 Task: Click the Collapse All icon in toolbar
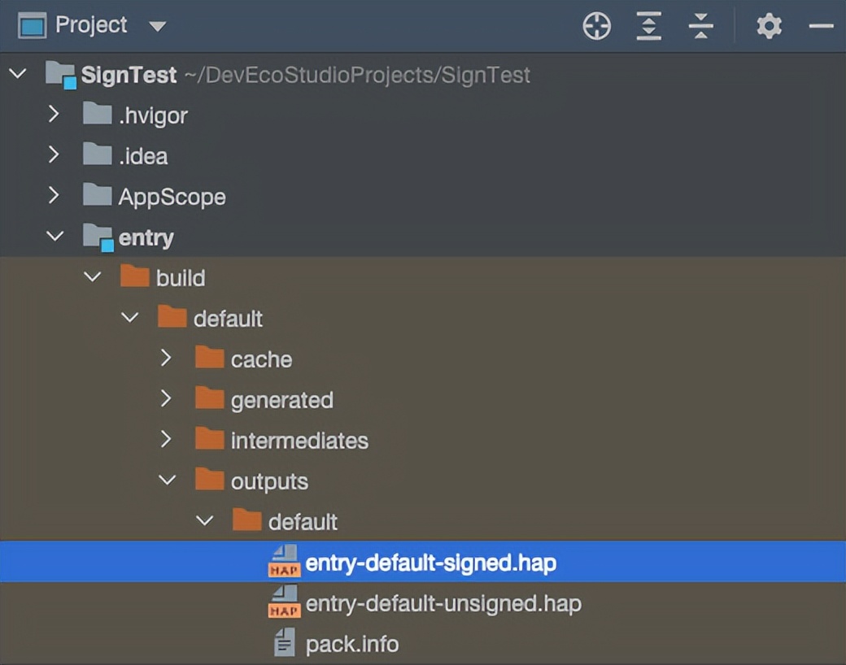point(700,27)
